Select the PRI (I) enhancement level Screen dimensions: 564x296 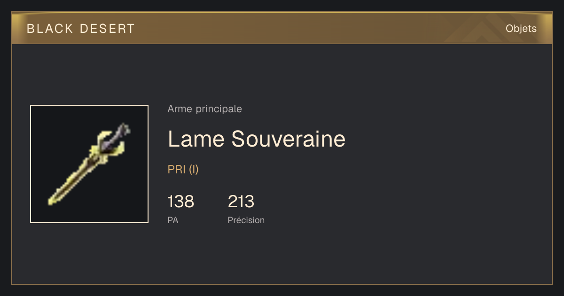183,170
